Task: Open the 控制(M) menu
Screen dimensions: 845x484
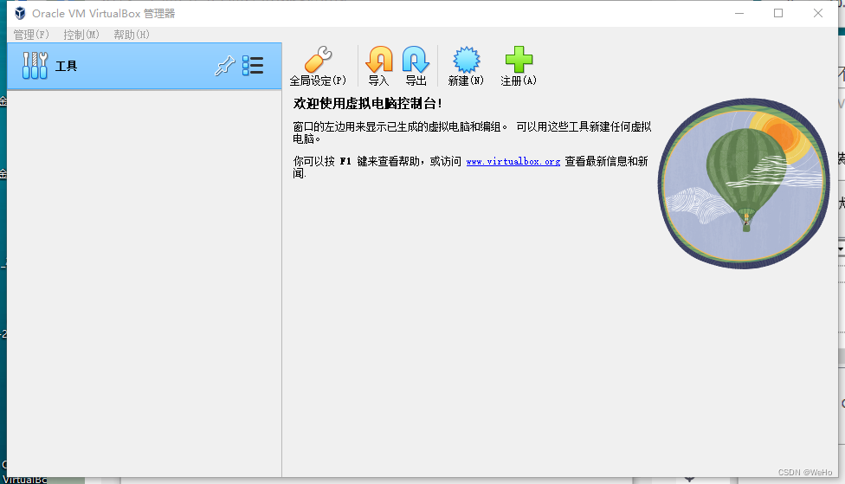Action: 81,35
